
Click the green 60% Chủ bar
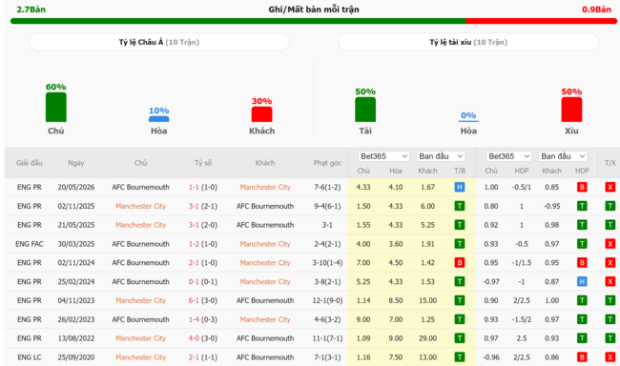pyautogui.click(x=55, y=107)
